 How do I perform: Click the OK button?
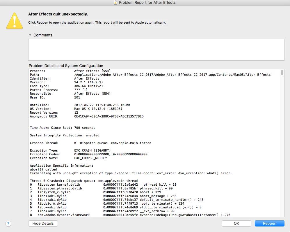coord(236,223)
